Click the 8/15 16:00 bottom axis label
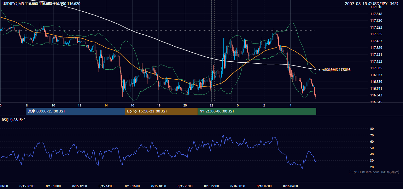The height and width of the screenshot is (189, 403). [x=132, y=186]
